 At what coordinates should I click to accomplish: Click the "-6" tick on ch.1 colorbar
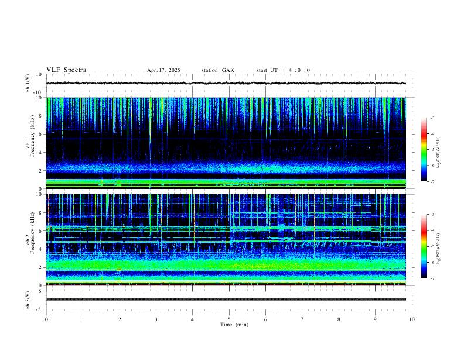pos(432,166)
